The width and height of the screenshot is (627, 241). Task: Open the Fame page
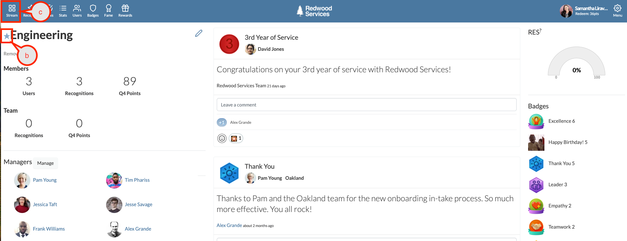click(108, 11)
